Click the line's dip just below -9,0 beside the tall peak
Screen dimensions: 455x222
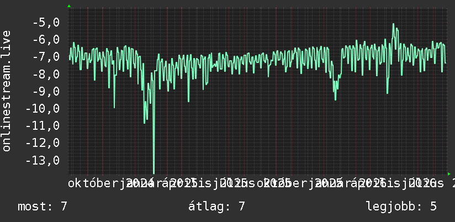387,92
